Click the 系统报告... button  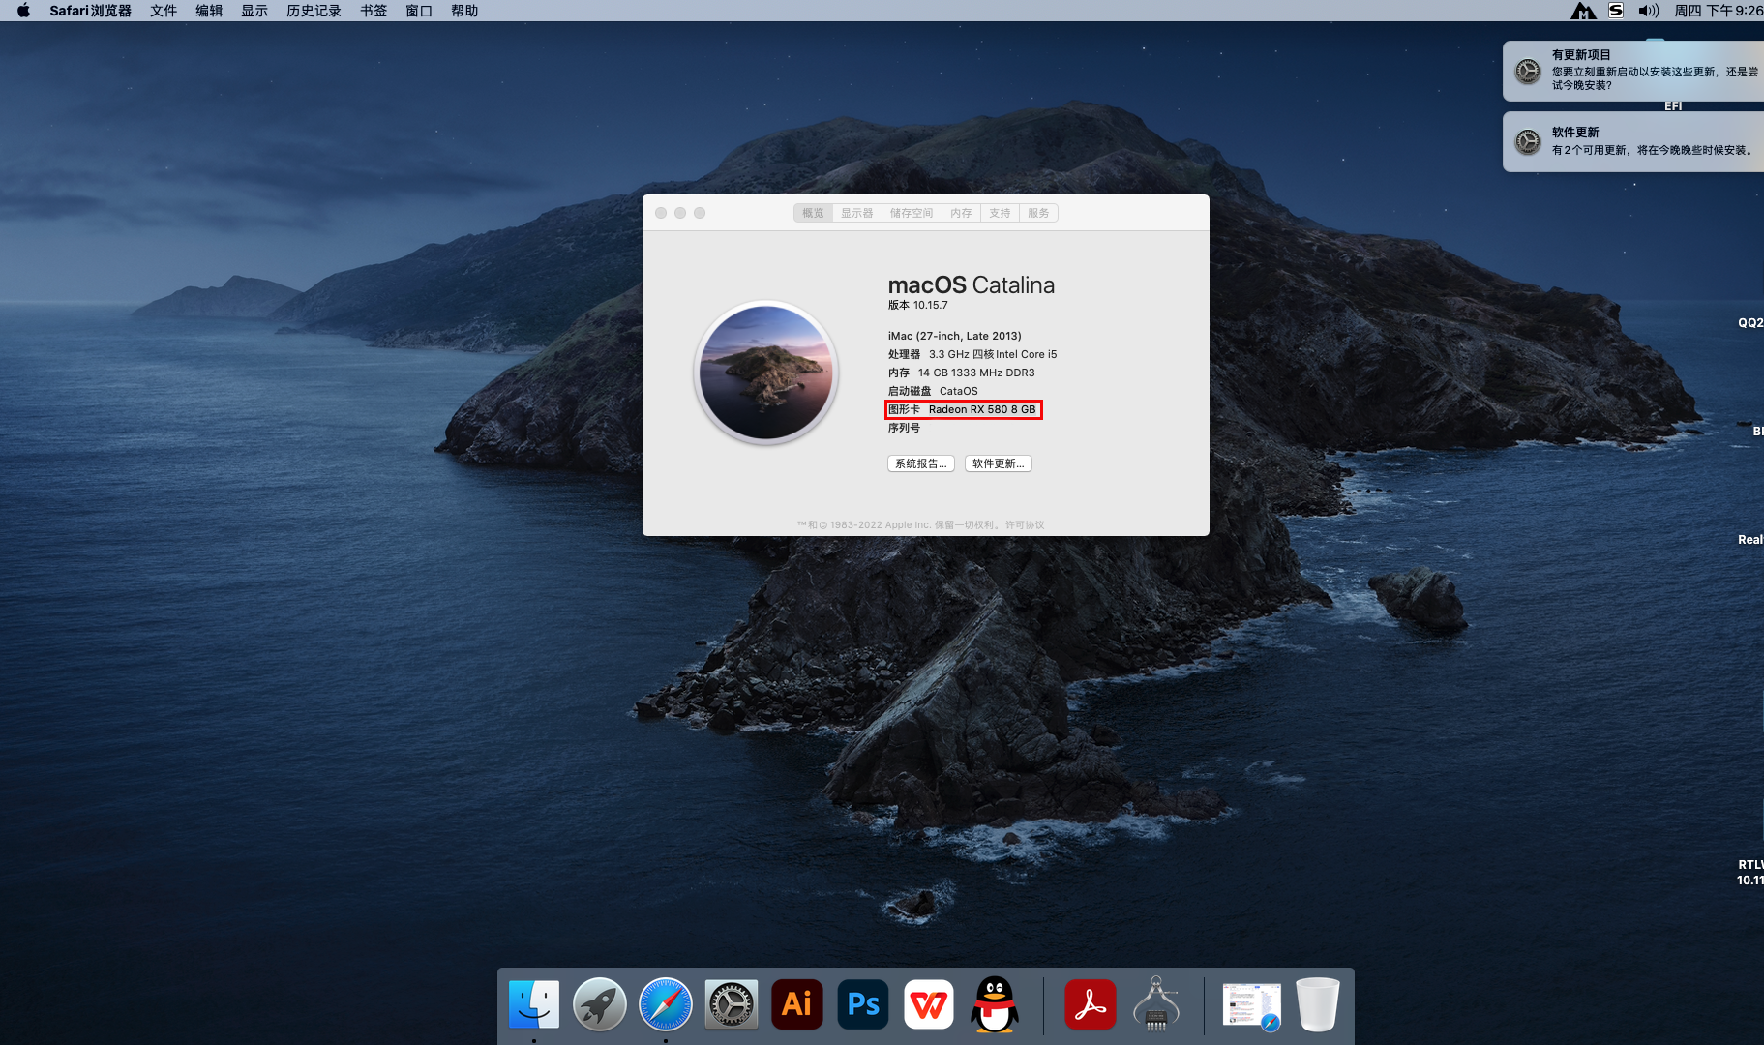[x=921, y=463]
